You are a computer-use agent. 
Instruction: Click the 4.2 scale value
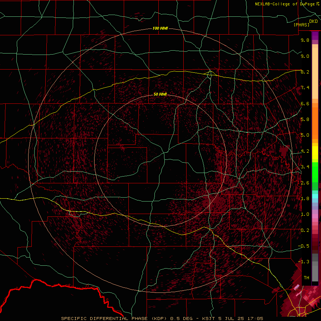pos(305,151)
